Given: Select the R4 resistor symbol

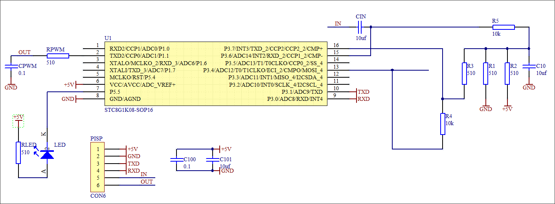Looking at the screenshot, I should coord(443,124).
